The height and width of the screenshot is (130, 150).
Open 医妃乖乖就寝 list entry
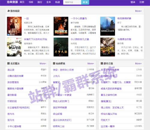click(60, 107)
